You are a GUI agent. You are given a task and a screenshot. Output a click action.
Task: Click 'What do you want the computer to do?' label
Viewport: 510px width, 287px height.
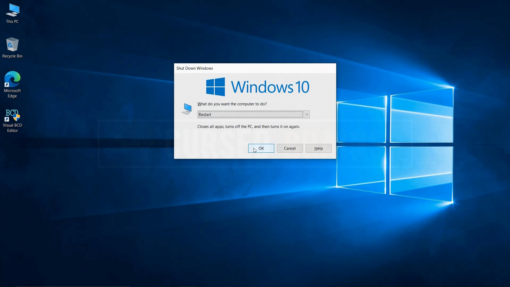tap(232, 104)
